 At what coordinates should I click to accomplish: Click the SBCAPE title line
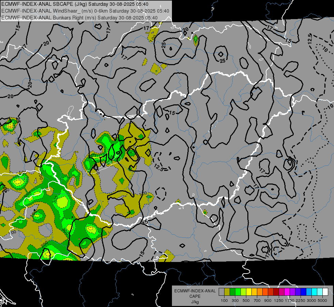point(75,4)
